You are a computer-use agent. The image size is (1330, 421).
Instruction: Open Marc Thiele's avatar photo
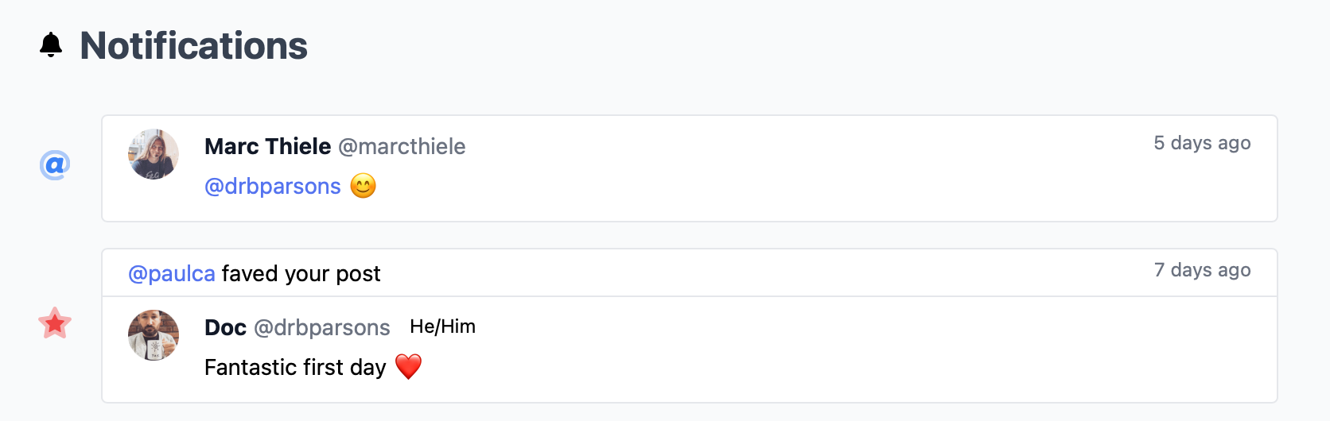(154, 154)
